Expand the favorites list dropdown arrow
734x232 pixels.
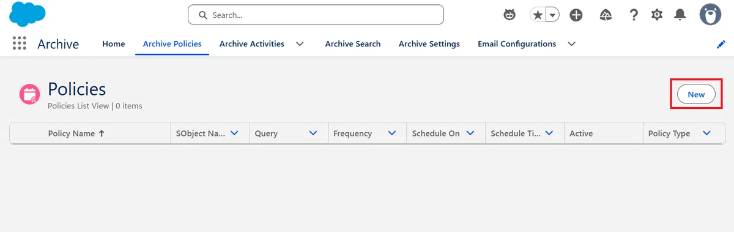552,15
